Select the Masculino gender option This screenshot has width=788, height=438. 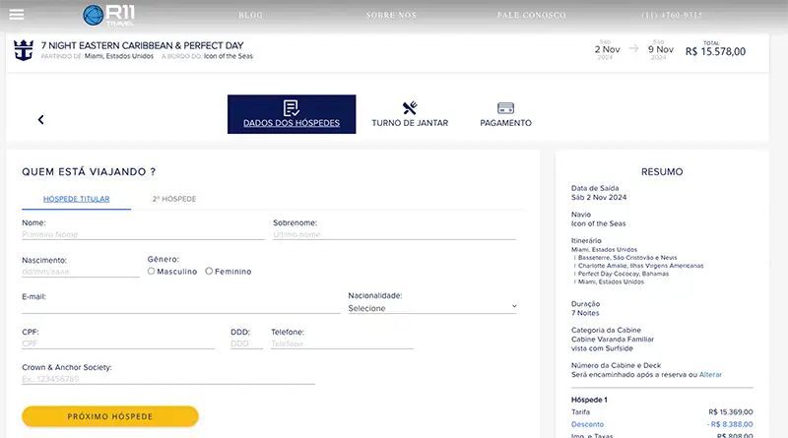click(152, 271)
